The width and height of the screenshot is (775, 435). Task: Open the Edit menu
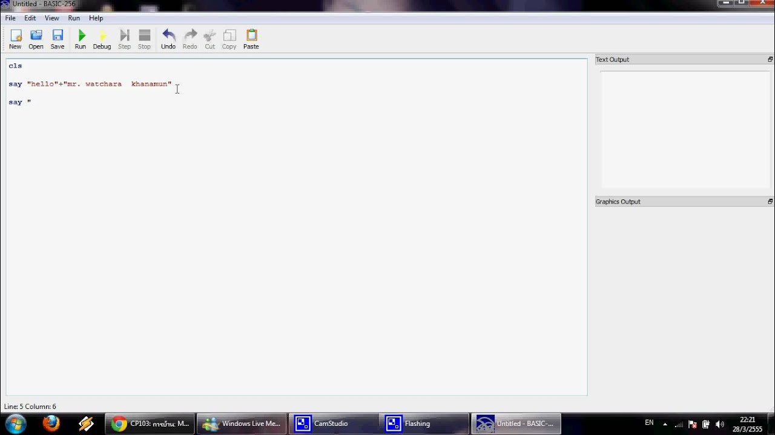30,18
